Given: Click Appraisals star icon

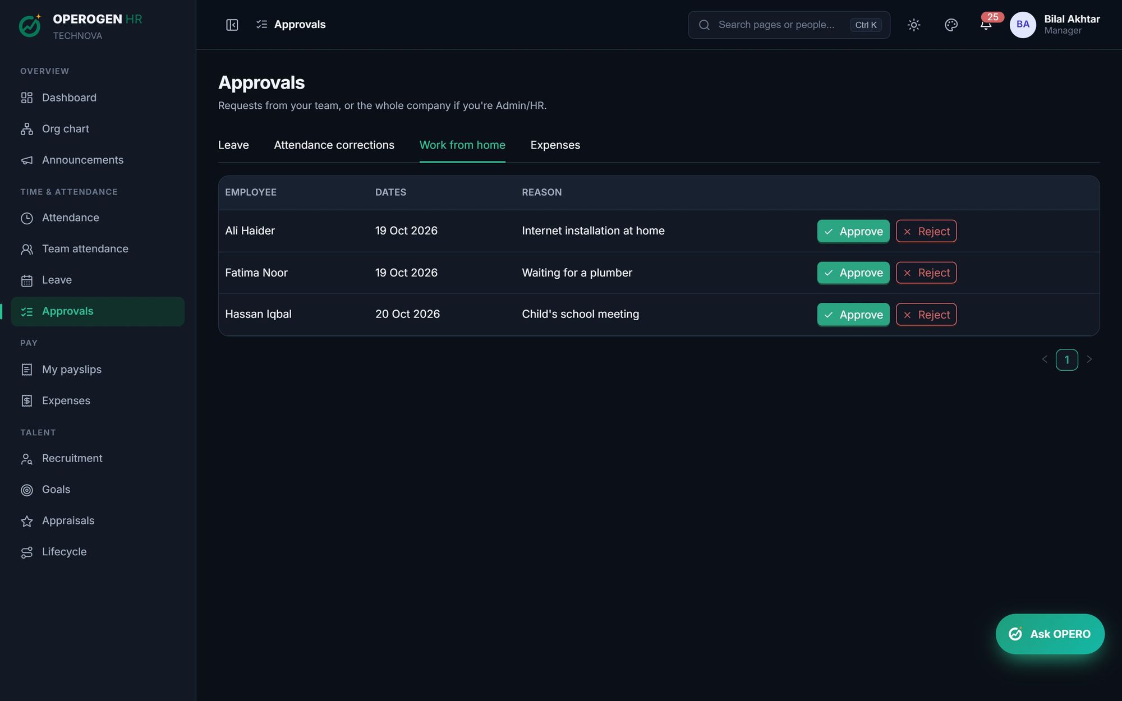Looking at the screenshot, I should coord(27,521).
